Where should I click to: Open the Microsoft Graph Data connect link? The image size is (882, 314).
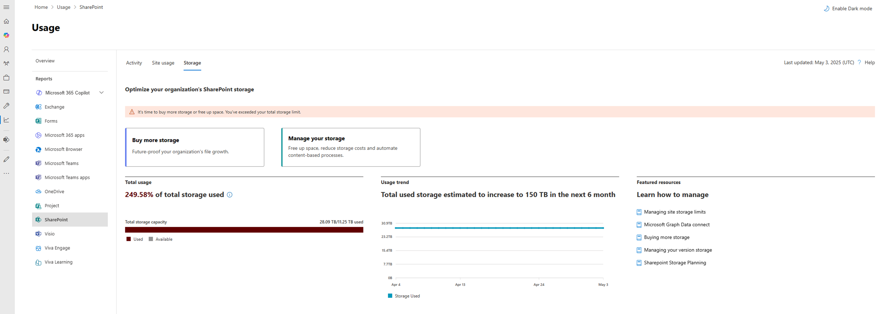click(677, 225)
